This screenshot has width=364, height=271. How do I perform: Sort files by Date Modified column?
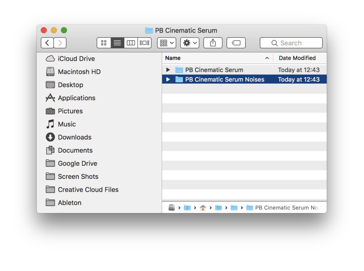click(x=297, y=58)
